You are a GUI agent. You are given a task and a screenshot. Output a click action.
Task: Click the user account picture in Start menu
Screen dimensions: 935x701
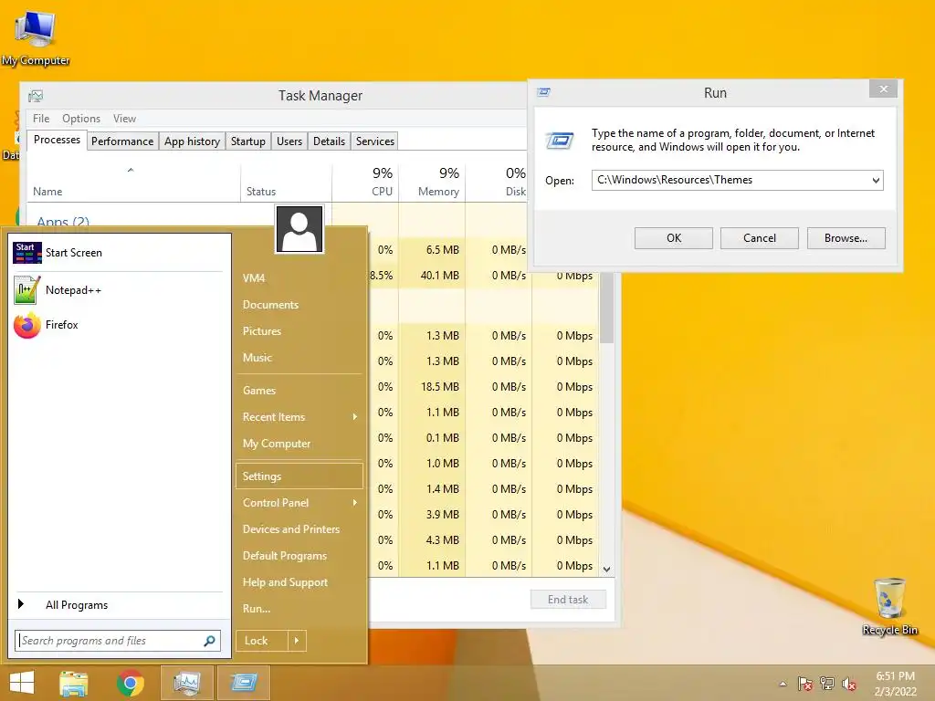[299, 229]
